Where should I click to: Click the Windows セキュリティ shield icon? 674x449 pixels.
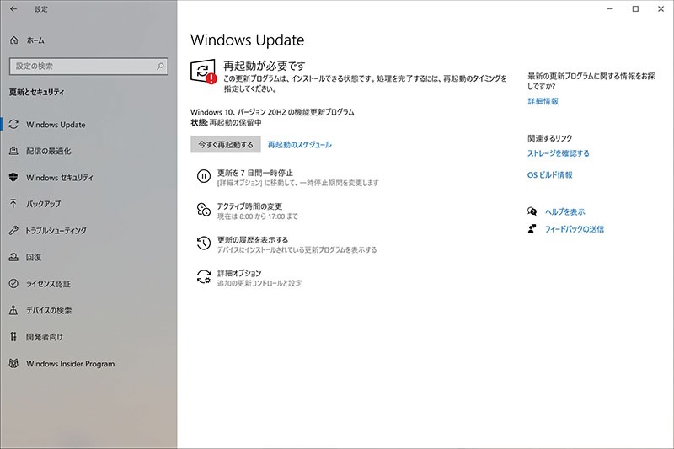coord(13,177)
